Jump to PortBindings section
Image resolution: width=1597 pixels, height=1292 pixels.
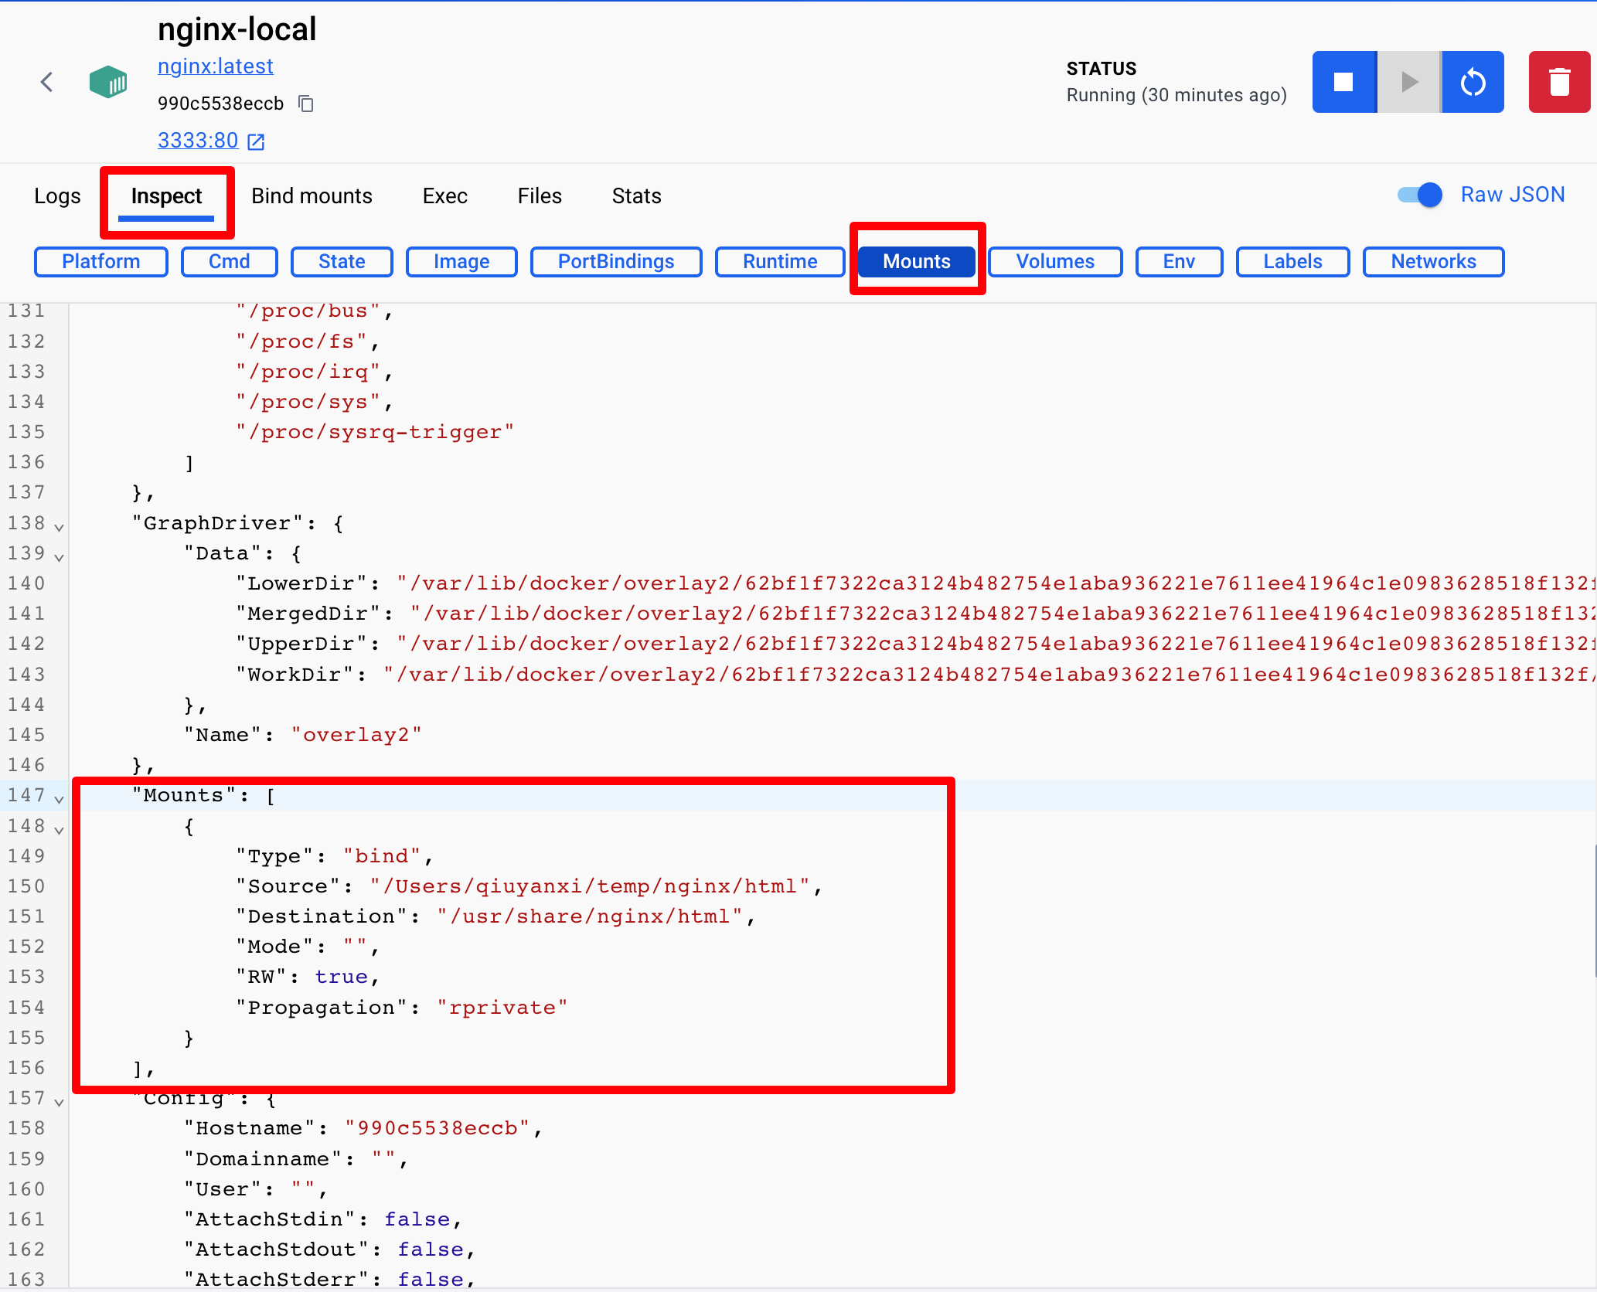pos(616,262)
